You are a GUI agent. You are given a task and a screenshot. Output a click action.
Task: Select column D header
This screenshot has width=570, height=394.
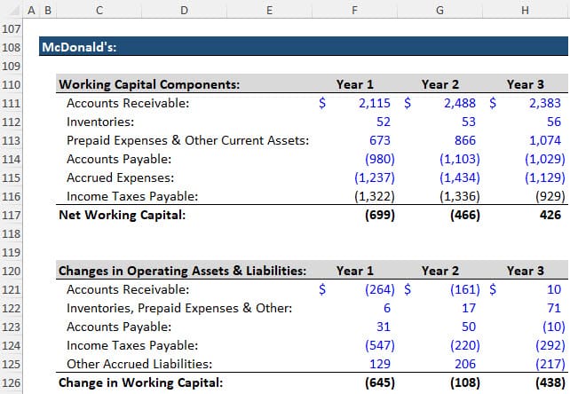[x=185, y=10]
